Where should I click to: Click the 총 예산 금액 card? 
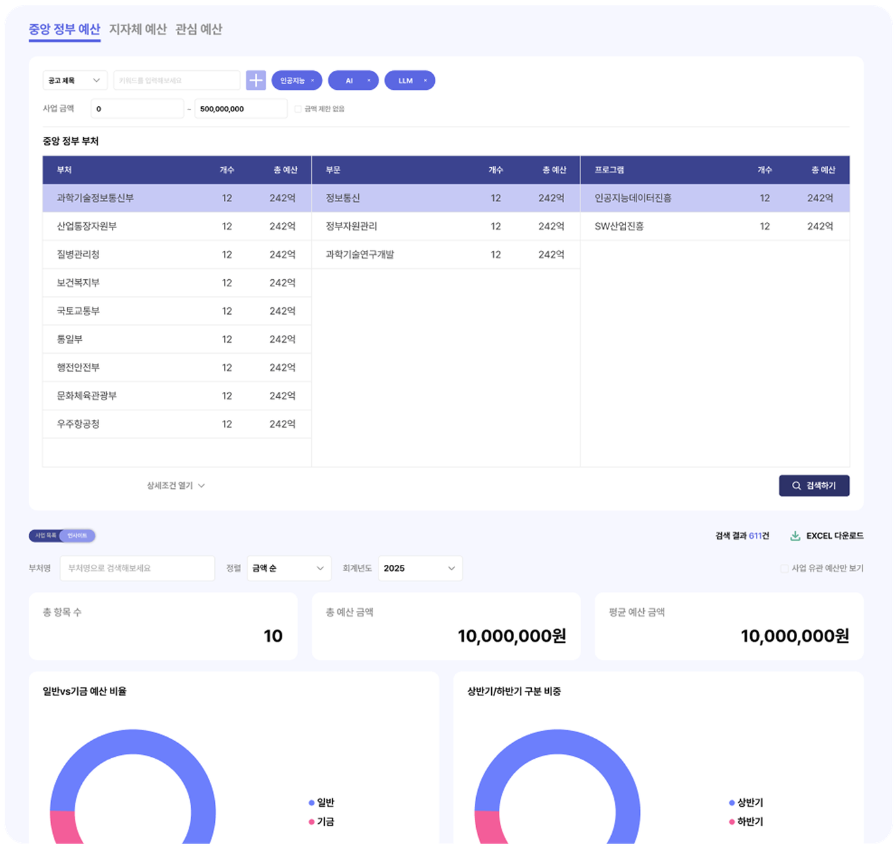pyautogui.click(x=446, y=626)
